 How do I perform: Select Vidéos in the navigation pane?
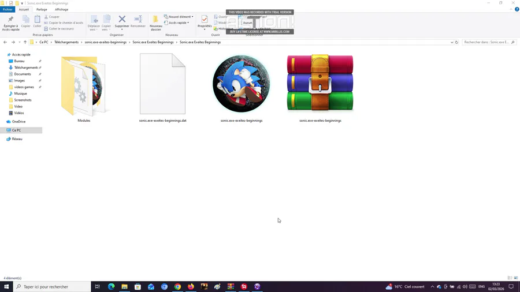(x=19, y=113)
